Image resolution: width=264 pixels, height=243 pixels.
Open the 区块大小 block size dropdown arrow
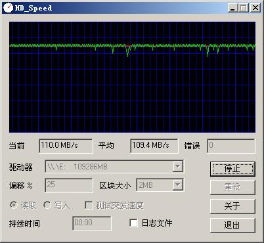click(178, 185)
